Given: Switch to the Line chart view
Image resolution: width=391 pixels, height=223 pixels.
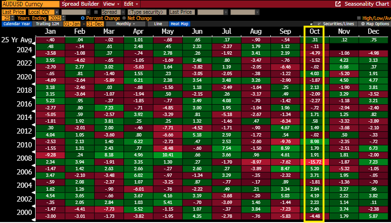Looking at the screenshot, I should tap(158, 24).
